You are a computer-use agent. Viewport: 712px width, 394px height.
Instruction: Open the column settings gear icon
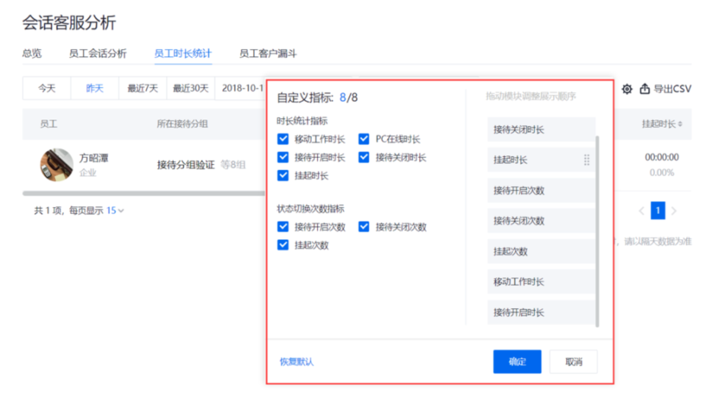click(x=626, y=89)
